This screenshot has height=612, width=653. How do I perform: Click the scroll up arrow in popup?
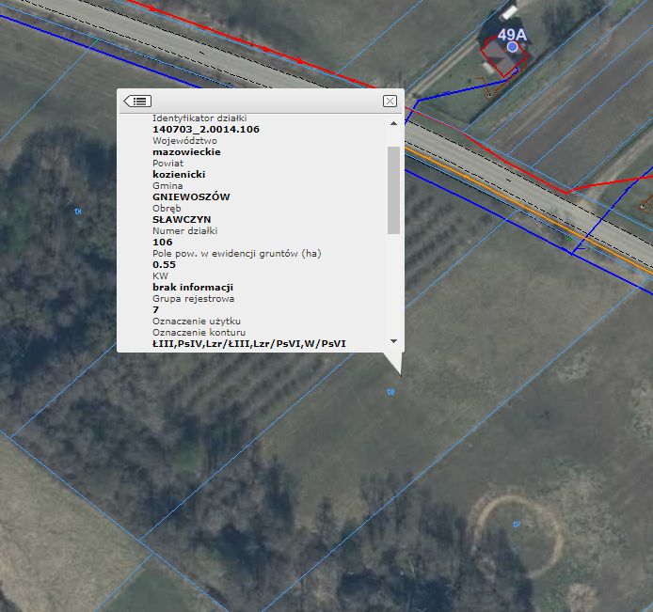click(393, 123)
